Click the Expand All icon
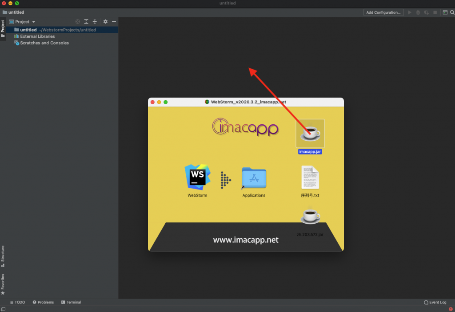Viewport: 455px width, 312px height. [86, 22]
